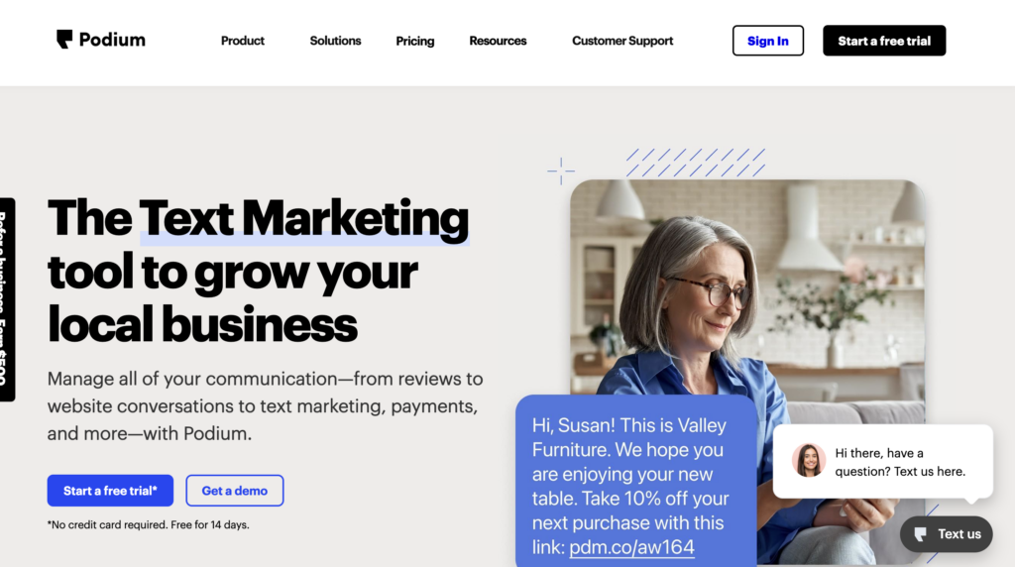This screenshot has height=567, width=1015.
Task: Click the Text Marketing highlighted headline
Action: click(303, 219)
